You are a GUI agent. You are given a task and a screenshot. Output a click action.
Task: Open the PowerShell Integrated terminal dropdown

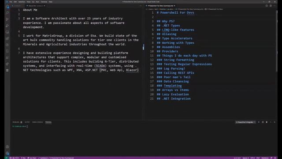point(245,122)
